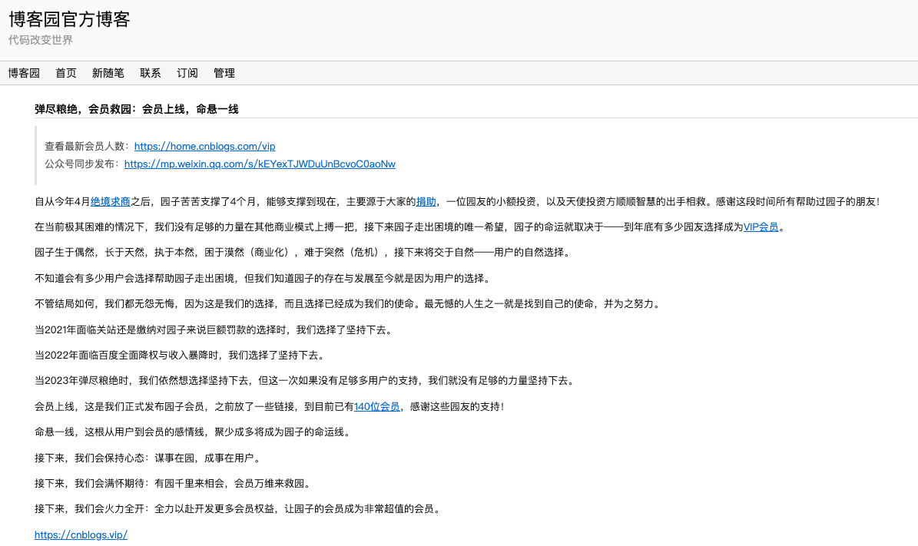The image size is (918, 546).
Task: Open the VIP会员 link
Action: pos(761,227)
